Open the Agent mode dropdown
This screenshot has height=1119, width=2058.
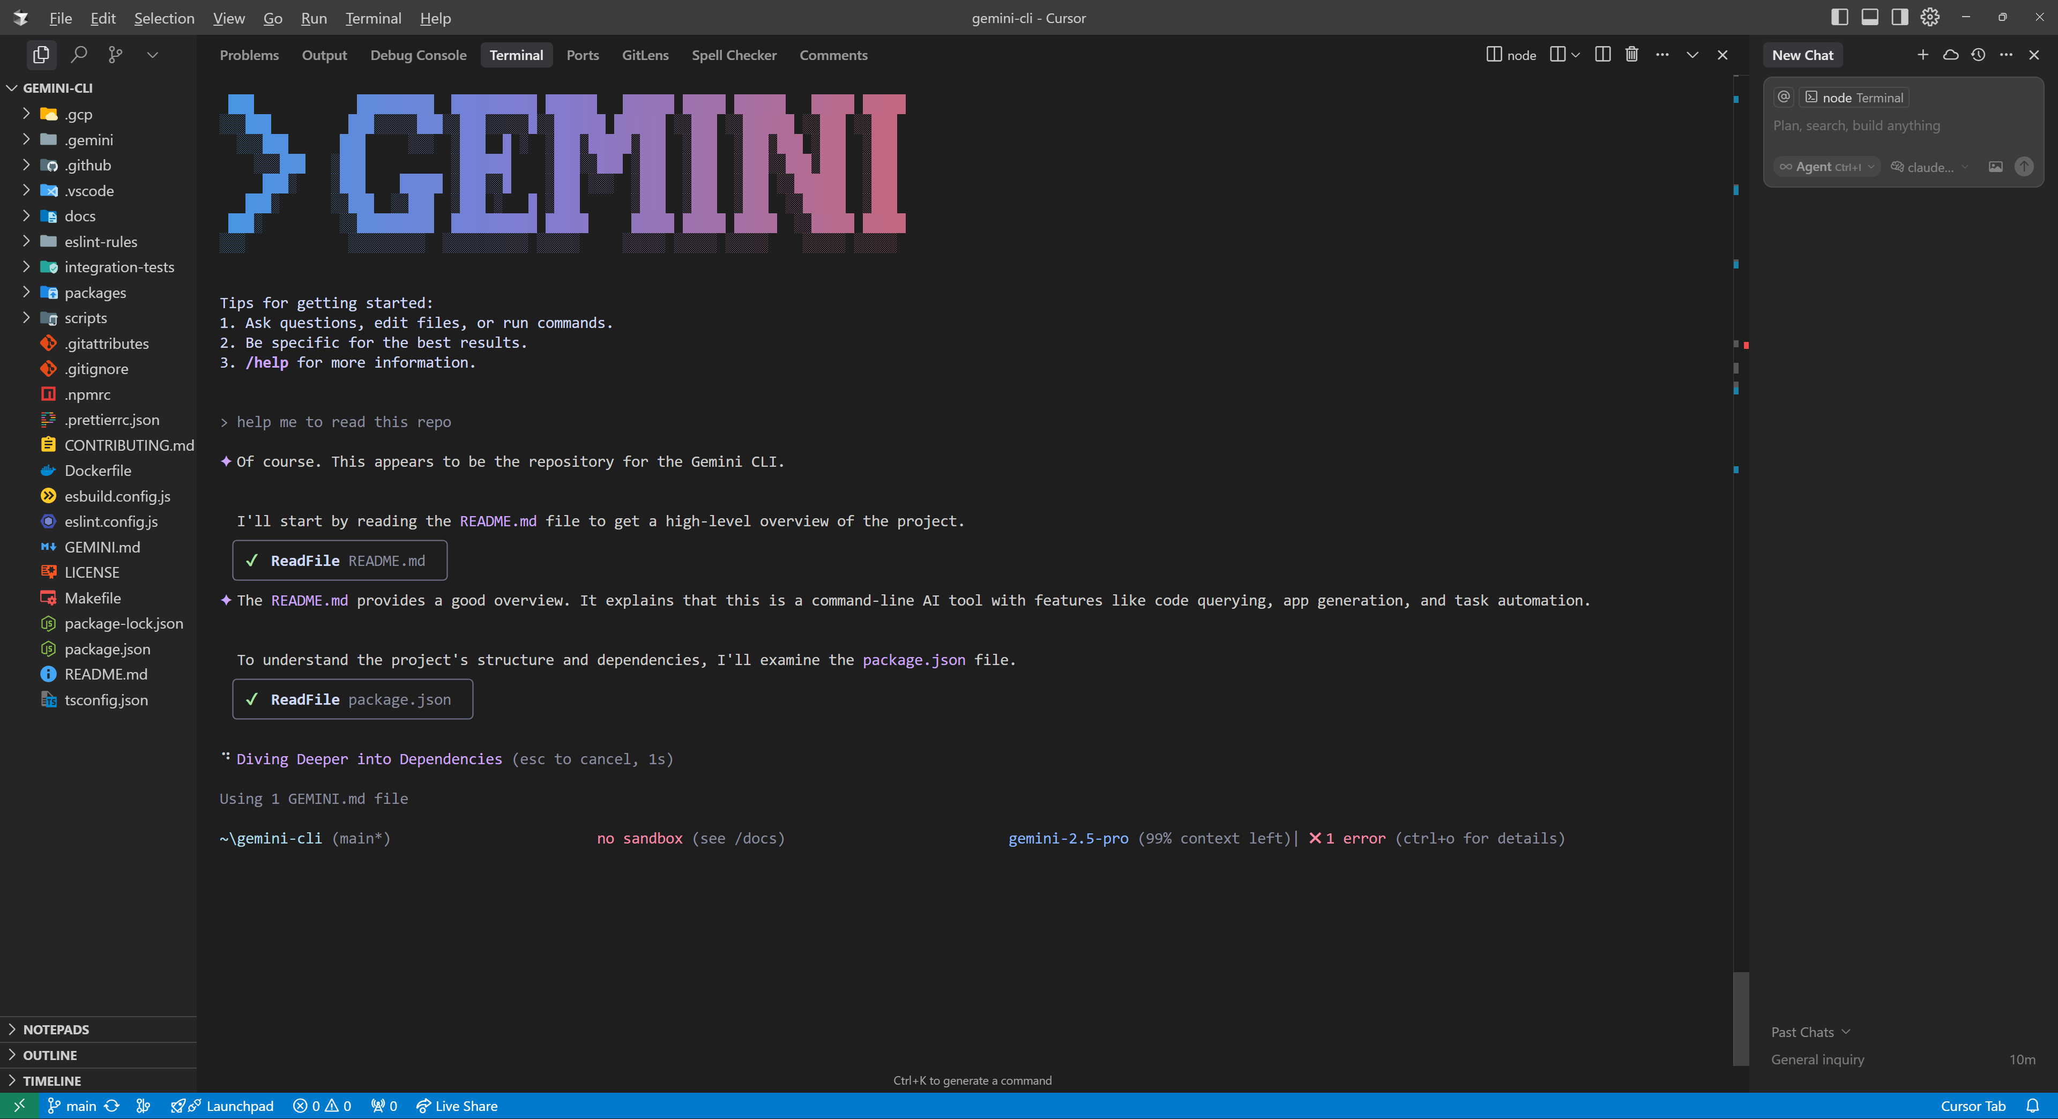click(x=1826, y=166)
